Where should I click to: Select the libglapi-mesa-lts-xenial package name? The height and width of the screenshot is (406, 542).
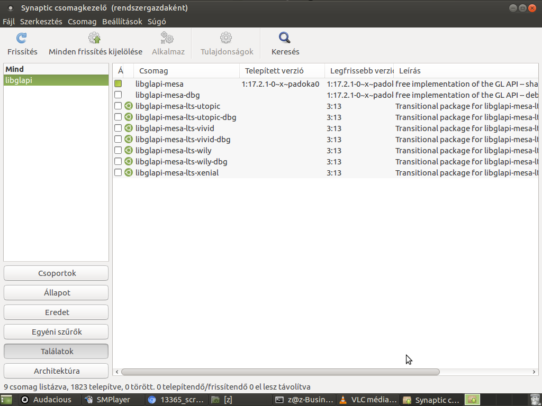(177, 173)
